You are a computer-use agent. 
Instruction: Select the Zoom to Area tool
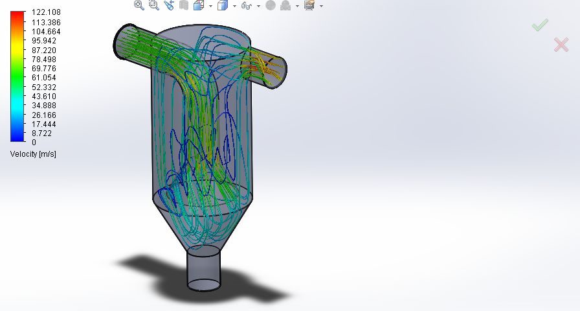coord(154,5)
